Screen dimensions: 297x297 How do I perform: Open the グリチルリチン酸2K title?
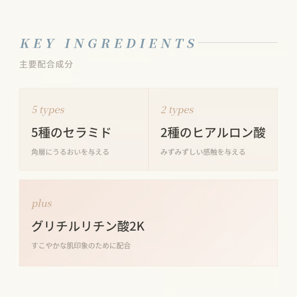tap(88, 226)
